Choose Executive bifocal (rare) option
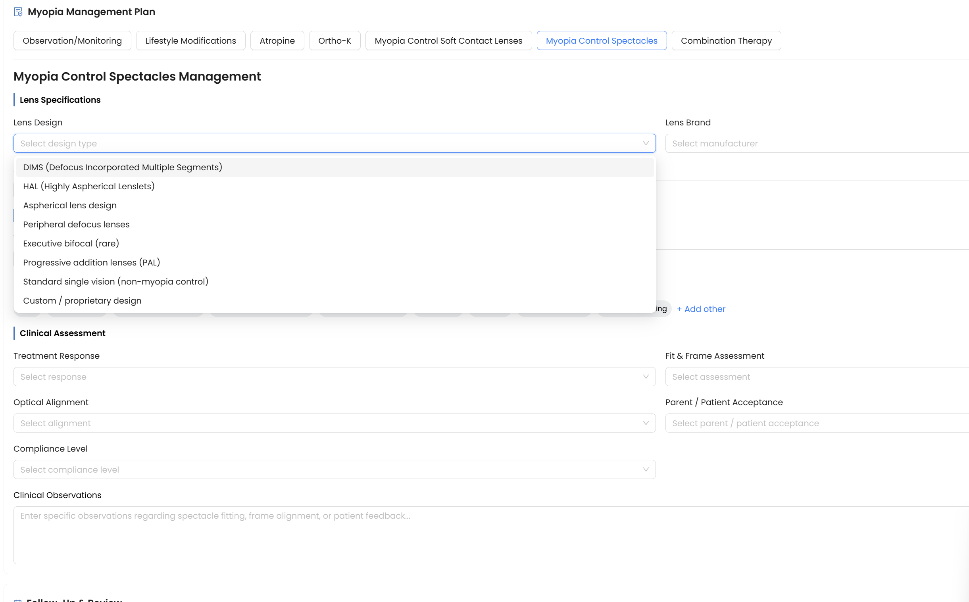Screen dimensions: 969x602 point(335,244)
